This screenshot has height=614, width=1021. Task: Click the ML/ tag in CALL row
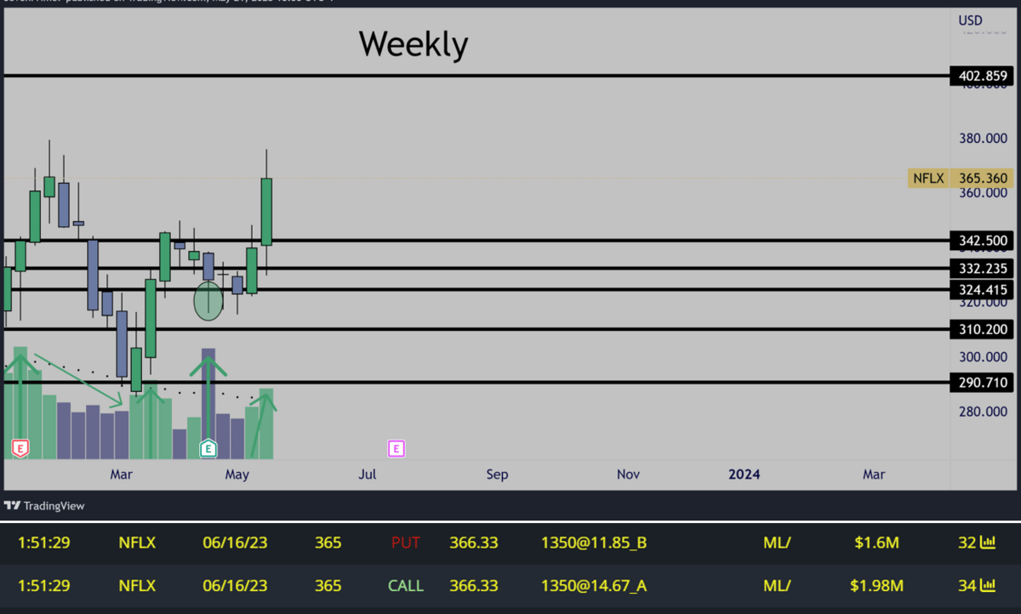point(778,585)
